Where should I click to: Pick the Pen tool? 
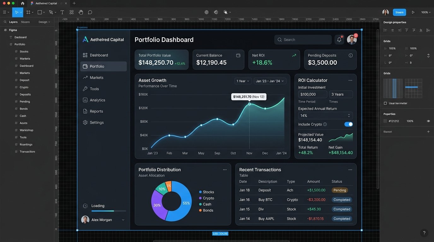click(x=51, y=12)
